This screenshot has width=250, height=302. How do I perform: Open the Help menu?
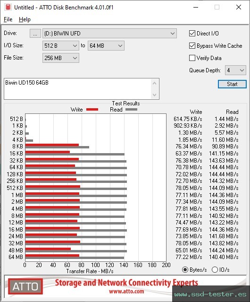pyautogui.click(x=25, y=19)
